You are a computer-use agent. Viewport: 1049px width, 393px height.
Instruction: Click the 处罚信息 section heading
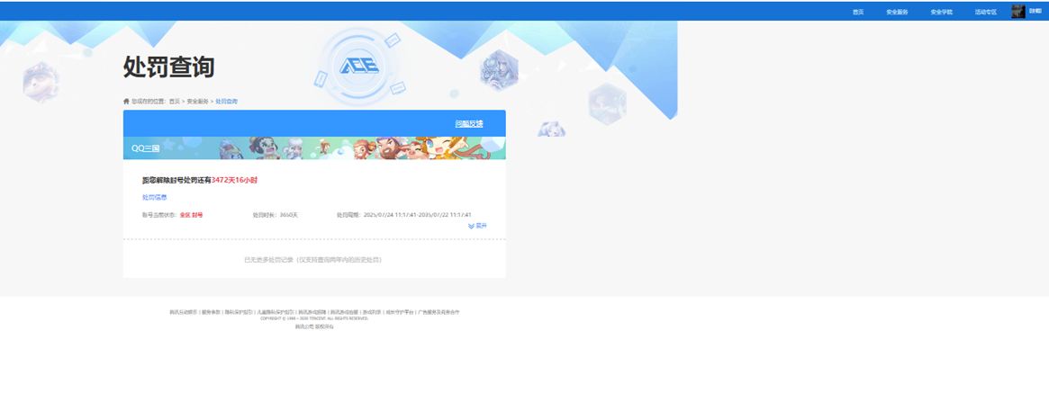click(155, 197)
